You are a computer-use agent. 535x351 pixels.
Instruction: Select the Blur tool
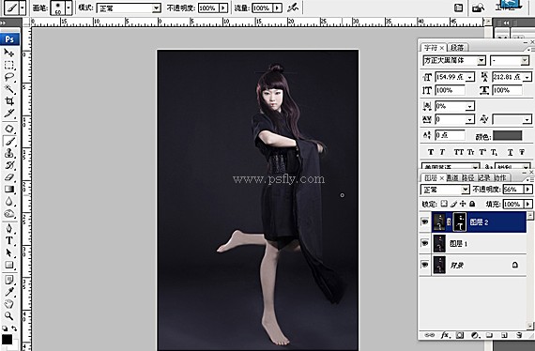tap(9, 202)
